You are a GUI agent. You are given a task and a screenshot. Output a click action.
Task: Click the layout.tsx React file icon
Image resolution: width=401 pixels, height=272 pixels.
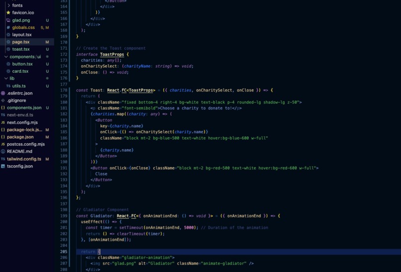click(x=8, y=34)
